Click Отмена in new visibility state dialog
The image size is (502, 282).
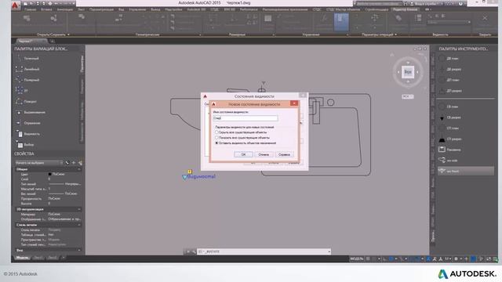pos(264,154)
